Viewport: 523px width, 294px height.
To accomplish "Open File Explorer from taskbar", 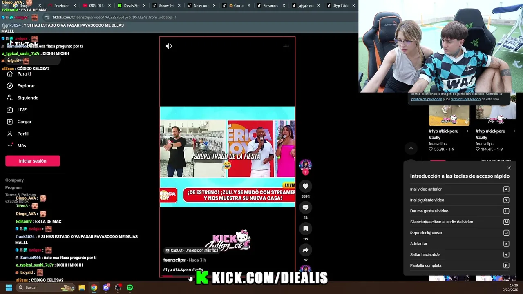I will [82, 287].
